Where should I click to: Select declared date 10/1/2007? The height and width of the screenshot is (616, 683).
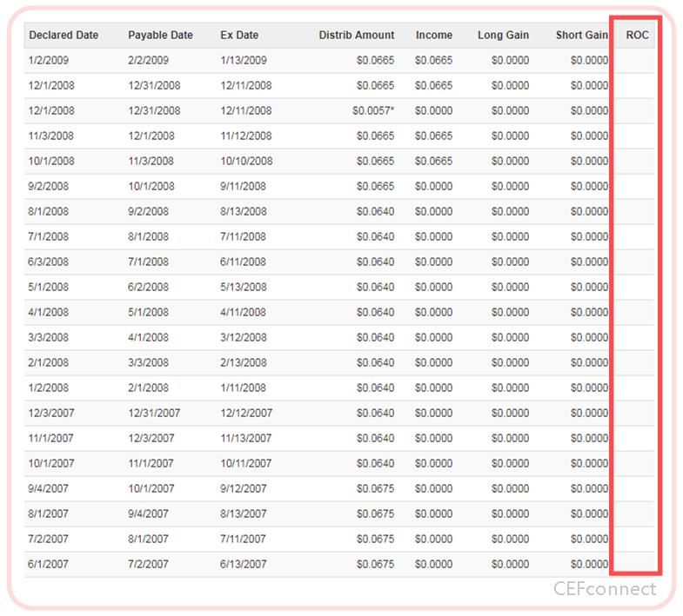click(51, 464)
